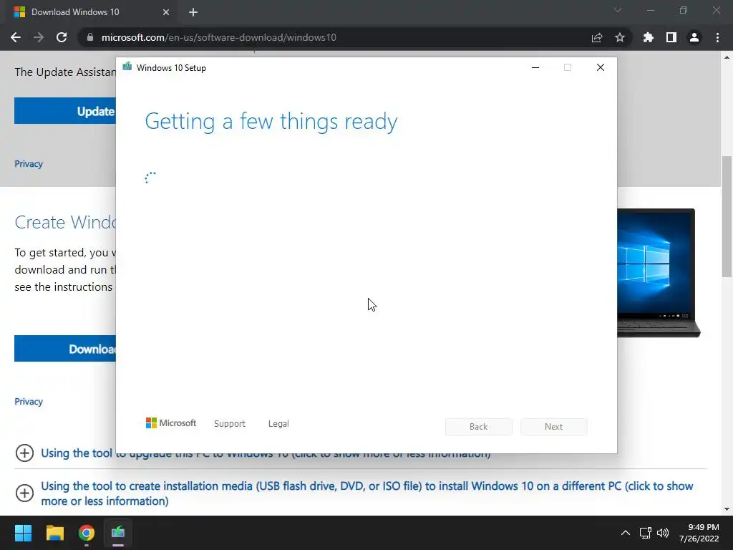The image size is (733, 550).
Task: Open Legal link in Setup dialog
Action: click(x=278, y=423)
